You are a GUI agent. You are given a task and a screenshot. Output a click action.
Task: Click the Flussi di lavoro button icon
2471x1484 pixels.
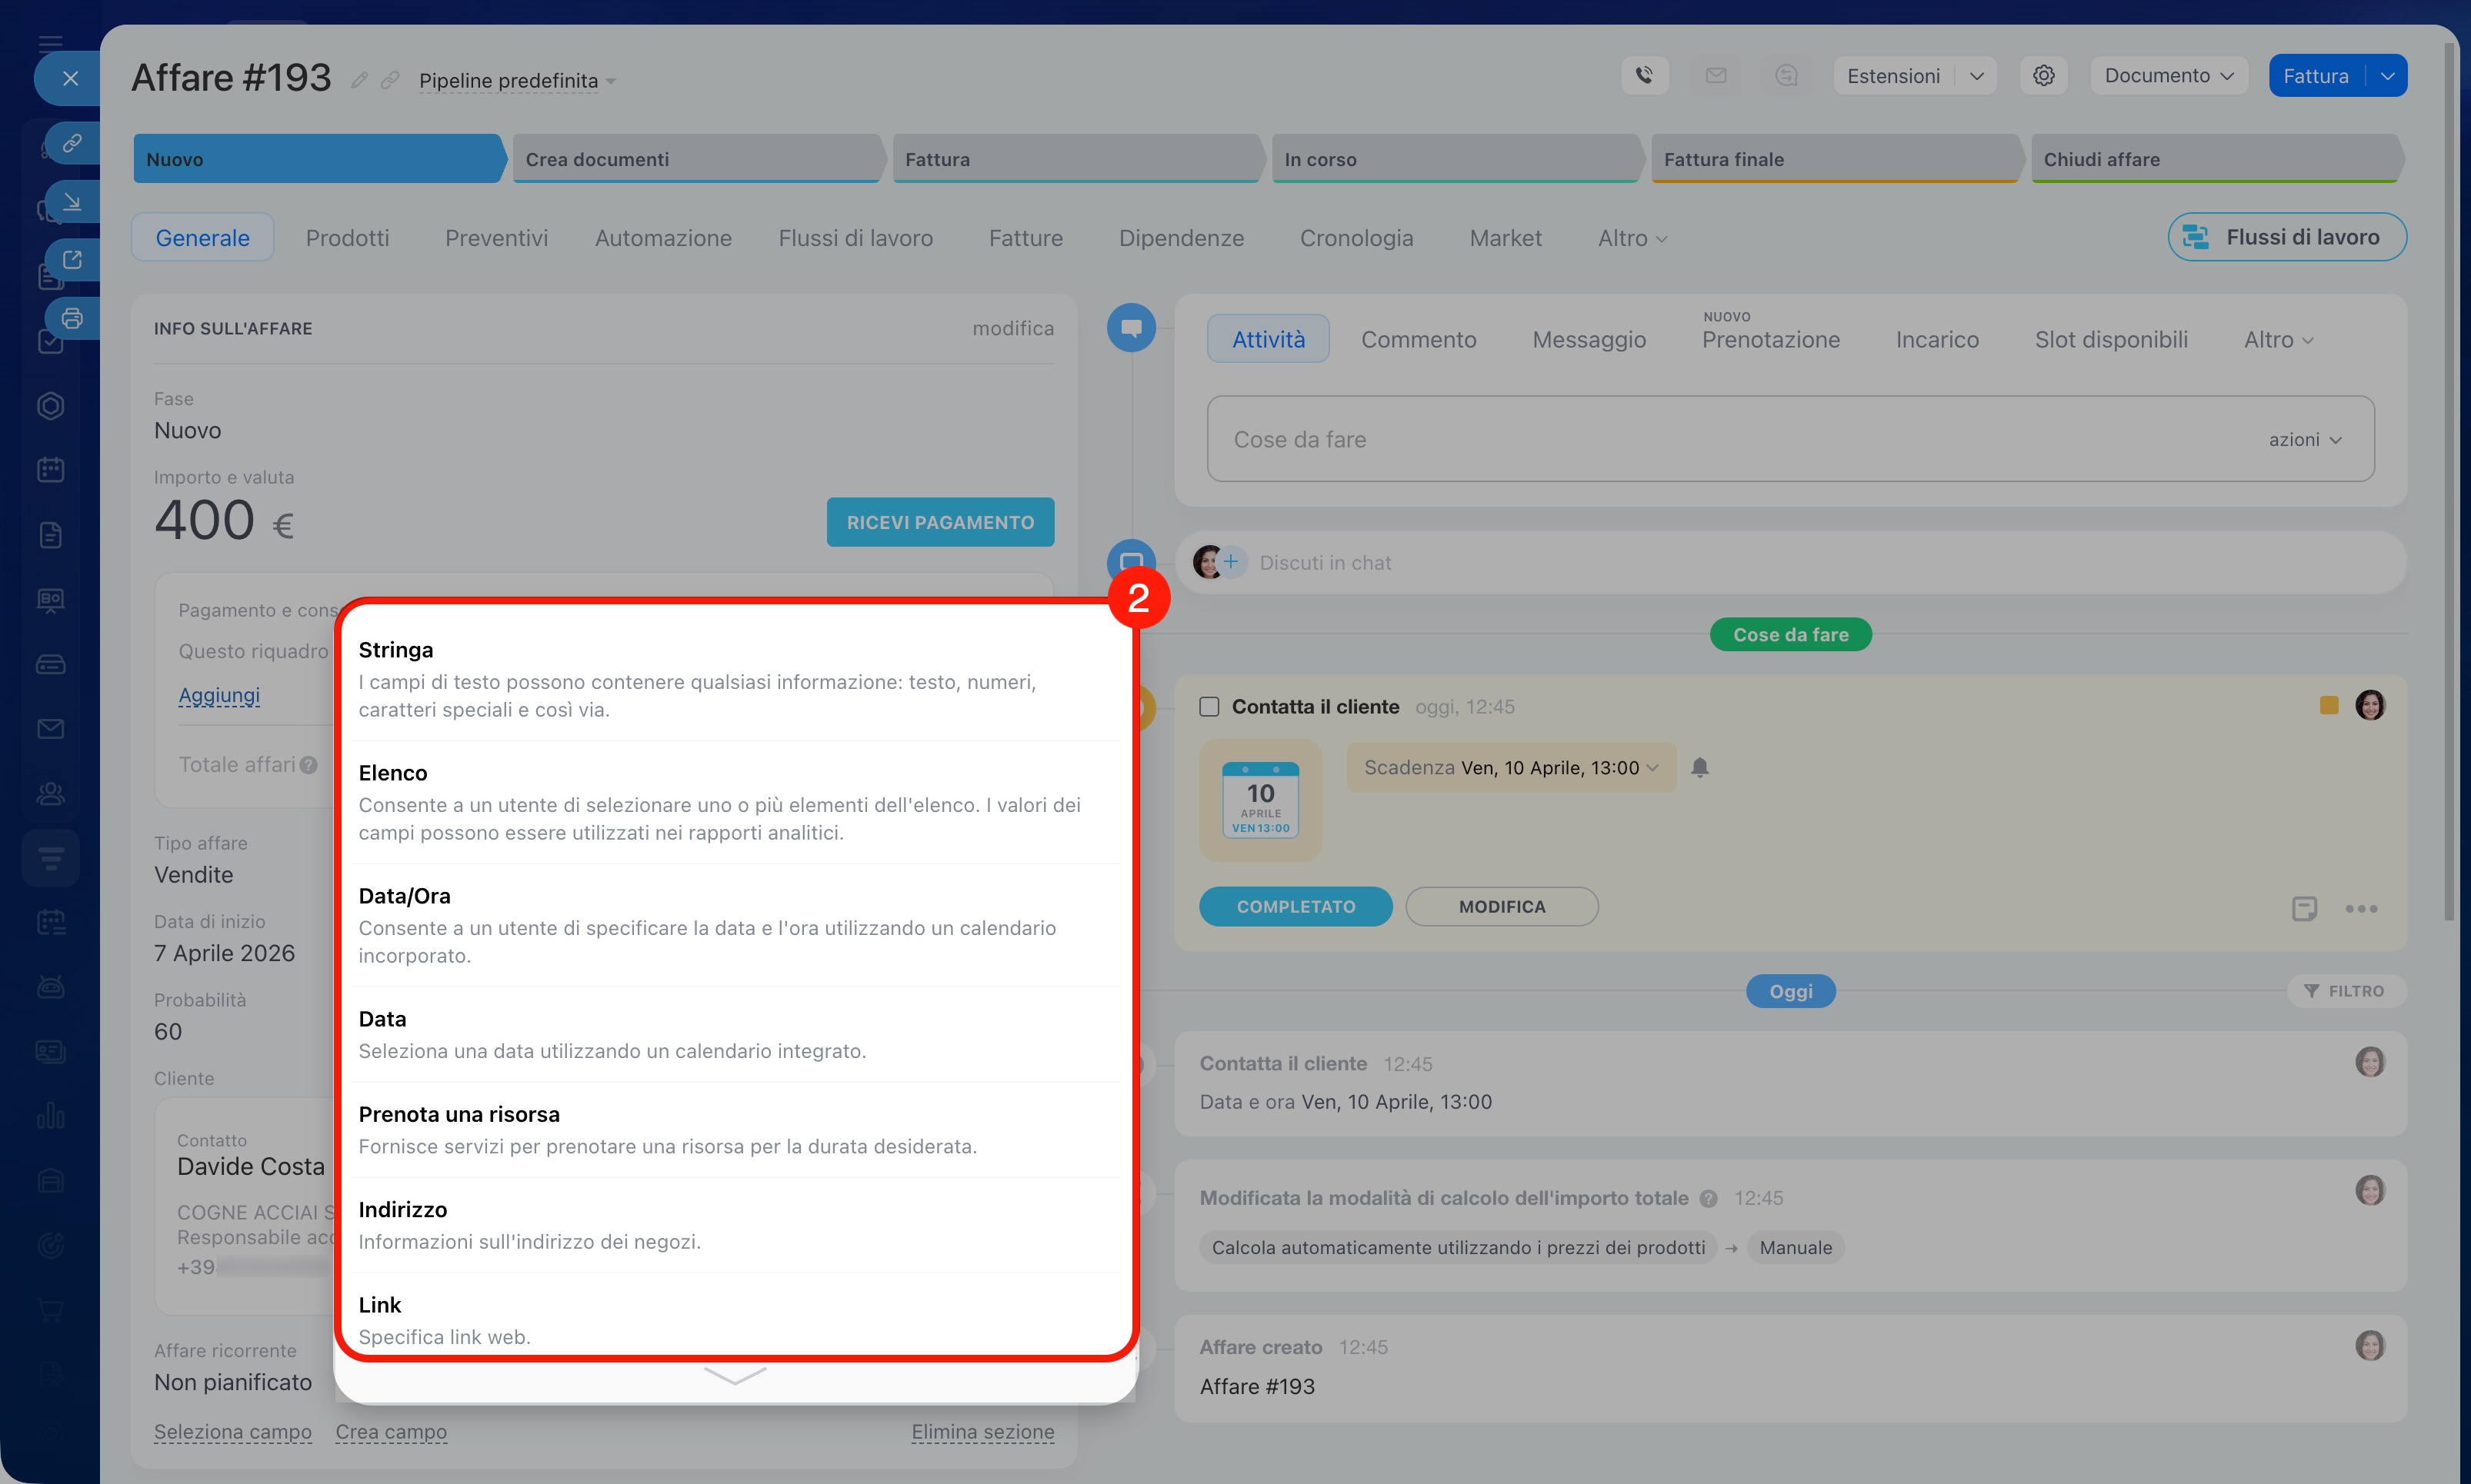tap(2196, 237)
